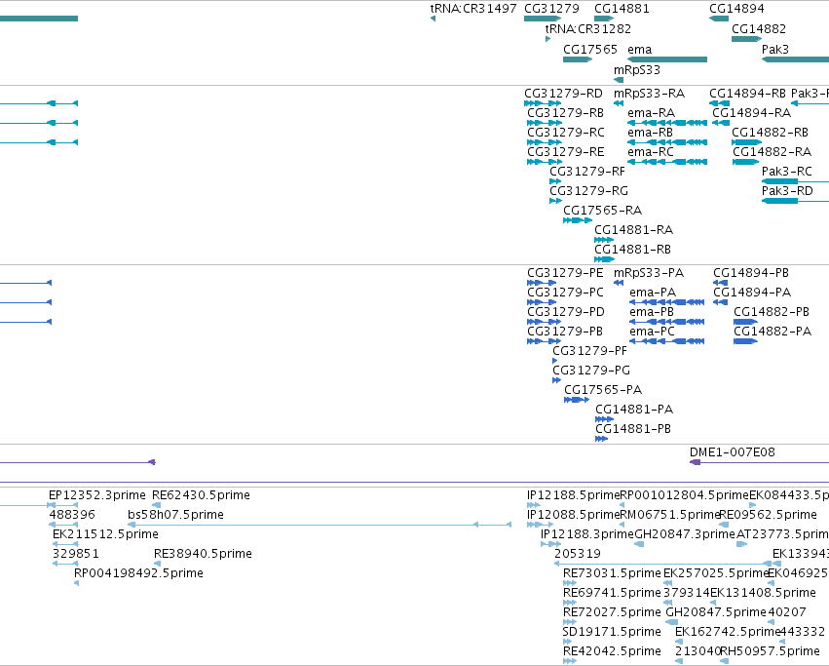Select the ema-PB protein
The width and height of the screenshot is (829, 666).
(652, 312)
